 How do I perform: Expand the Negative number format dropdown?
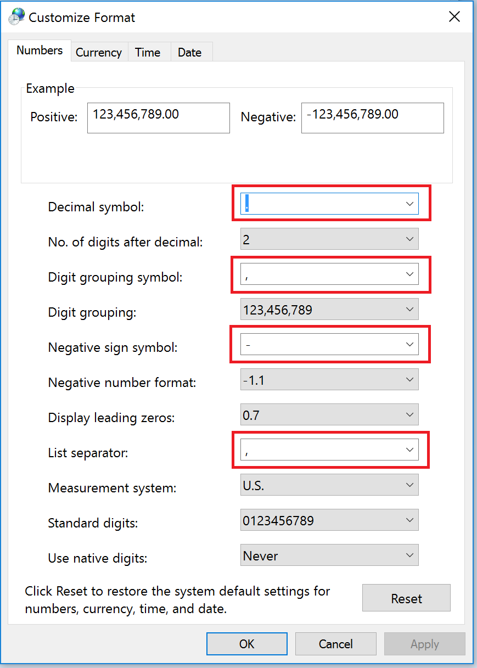tap(329, 380)
